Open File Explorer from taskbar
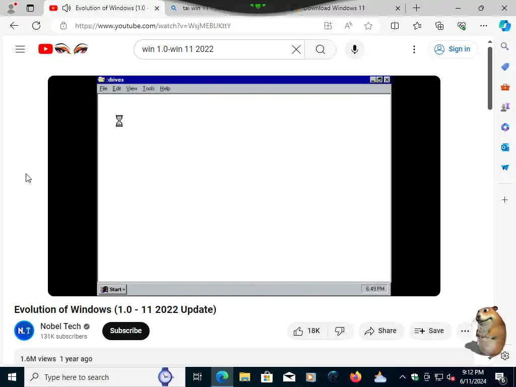This screenshot has width=516, height=387. tap(244, 377)
